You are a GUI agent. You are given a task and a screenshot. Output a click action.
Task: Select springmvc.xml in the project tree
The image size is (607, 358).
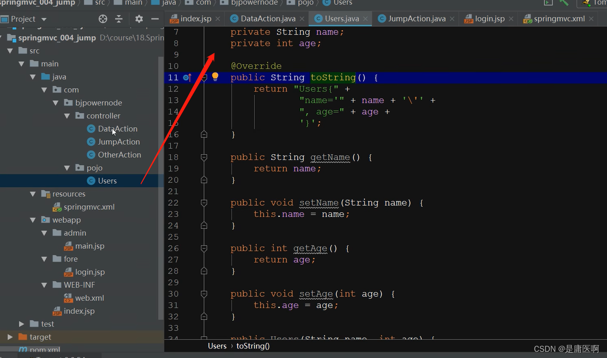(x=89, y=207)
